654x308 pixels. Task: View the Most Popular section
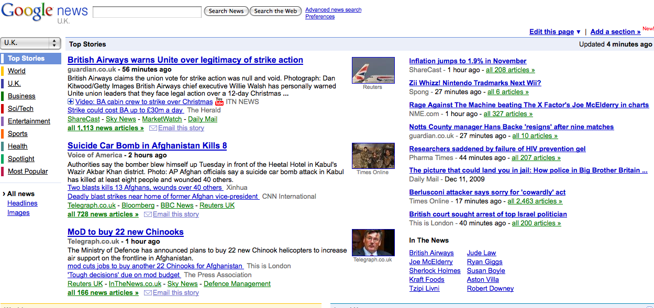click(x=28, y=172)
